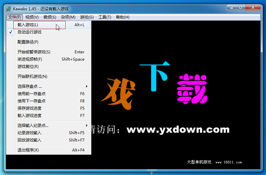The image size is (266, 175).
Task: Click the Kawaks app icon in title bar
Action: 9,9
